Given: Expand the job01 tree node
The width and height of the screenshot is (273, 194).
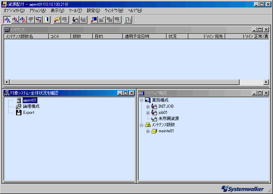Looking at the screenshot, I should (148, 113).
